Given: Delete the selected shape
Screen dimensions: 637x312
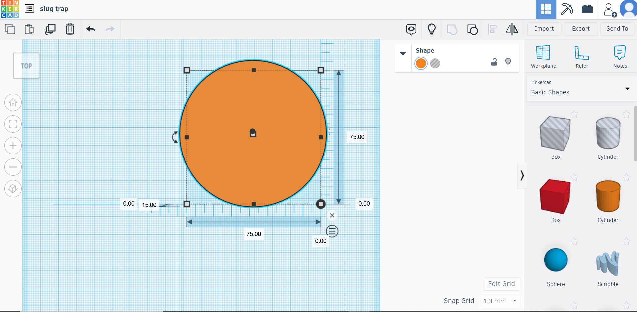Looking at the screenshot, I should [70, 29].
